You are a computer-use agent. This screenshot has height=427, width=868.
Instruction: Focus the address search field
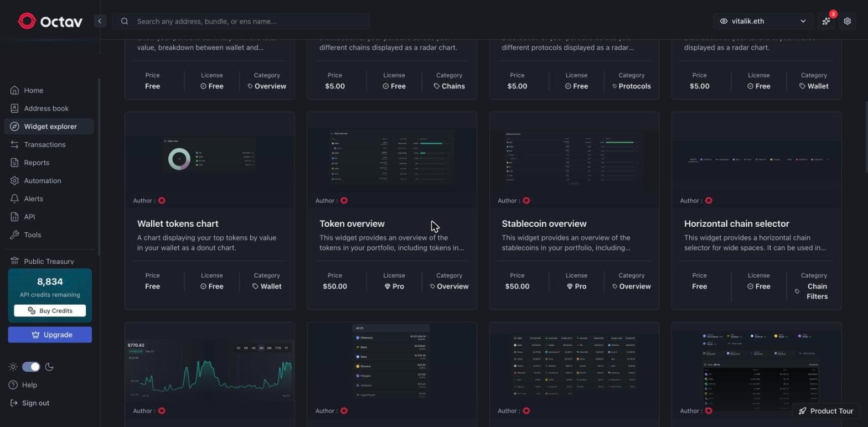[x=241, y=21]
